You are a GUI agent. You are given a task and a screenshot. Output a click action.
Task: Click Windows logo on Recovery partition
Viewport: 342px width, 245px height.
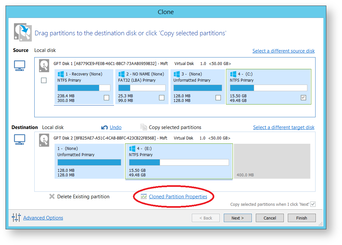(61, 74)
